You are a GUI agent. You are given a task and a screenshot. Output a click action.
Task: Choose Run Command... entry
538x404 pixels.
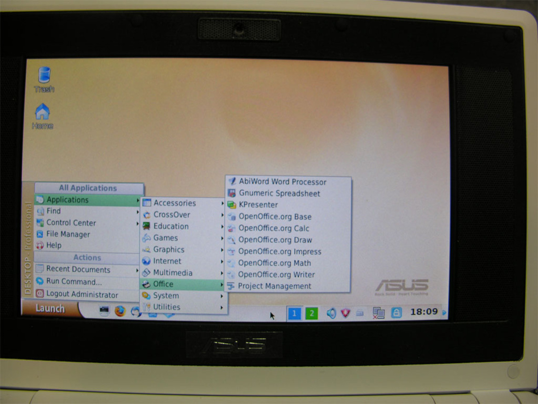coord(87,282)
